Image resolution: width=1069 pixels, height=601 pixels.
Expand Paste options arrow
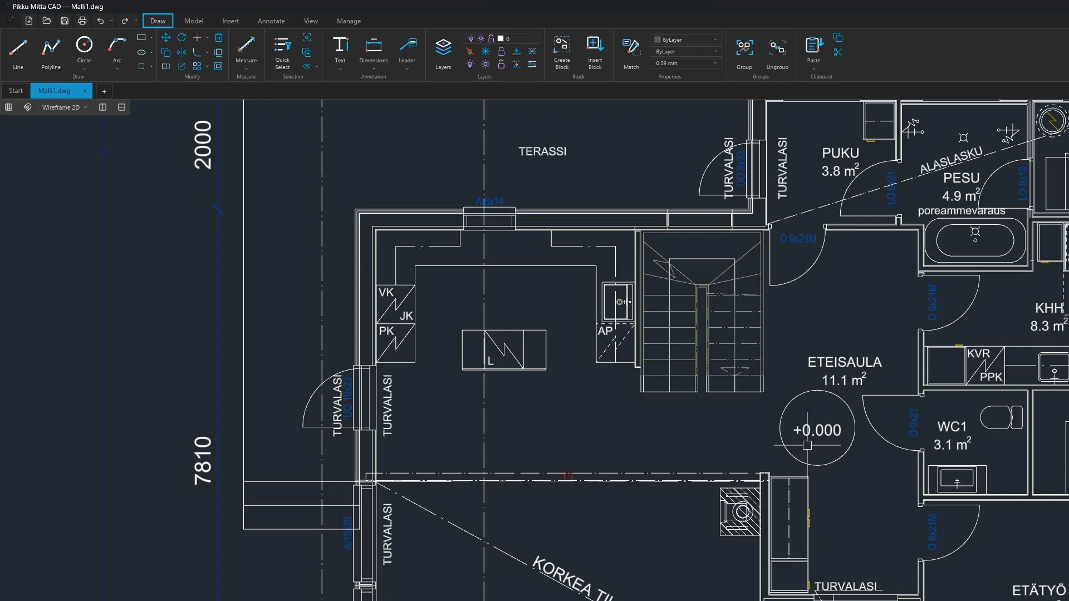[x=813, y=68]
